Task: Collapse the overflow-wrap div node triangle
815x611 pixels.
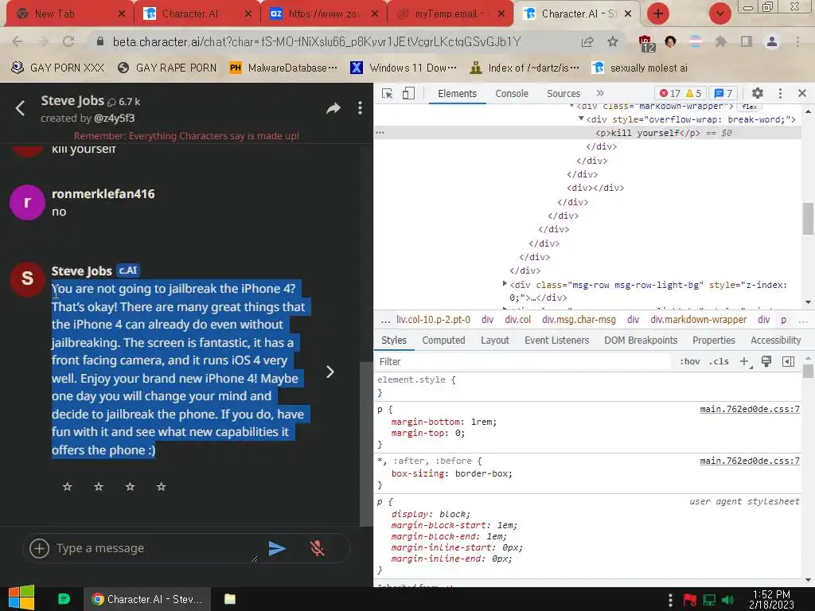Action: 581,119
